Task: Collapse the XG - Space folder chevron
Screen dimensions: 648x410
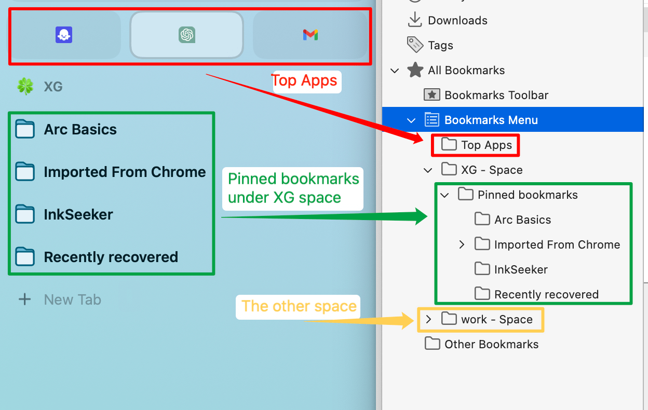Action: click(x=428, y=170)
